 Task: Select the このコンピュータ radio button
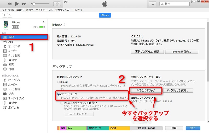click(58, 94)
